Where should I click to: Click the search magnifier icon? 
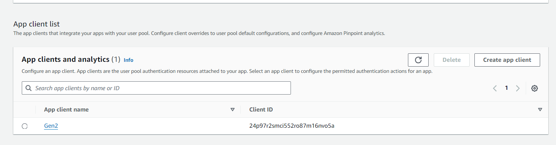28,88
